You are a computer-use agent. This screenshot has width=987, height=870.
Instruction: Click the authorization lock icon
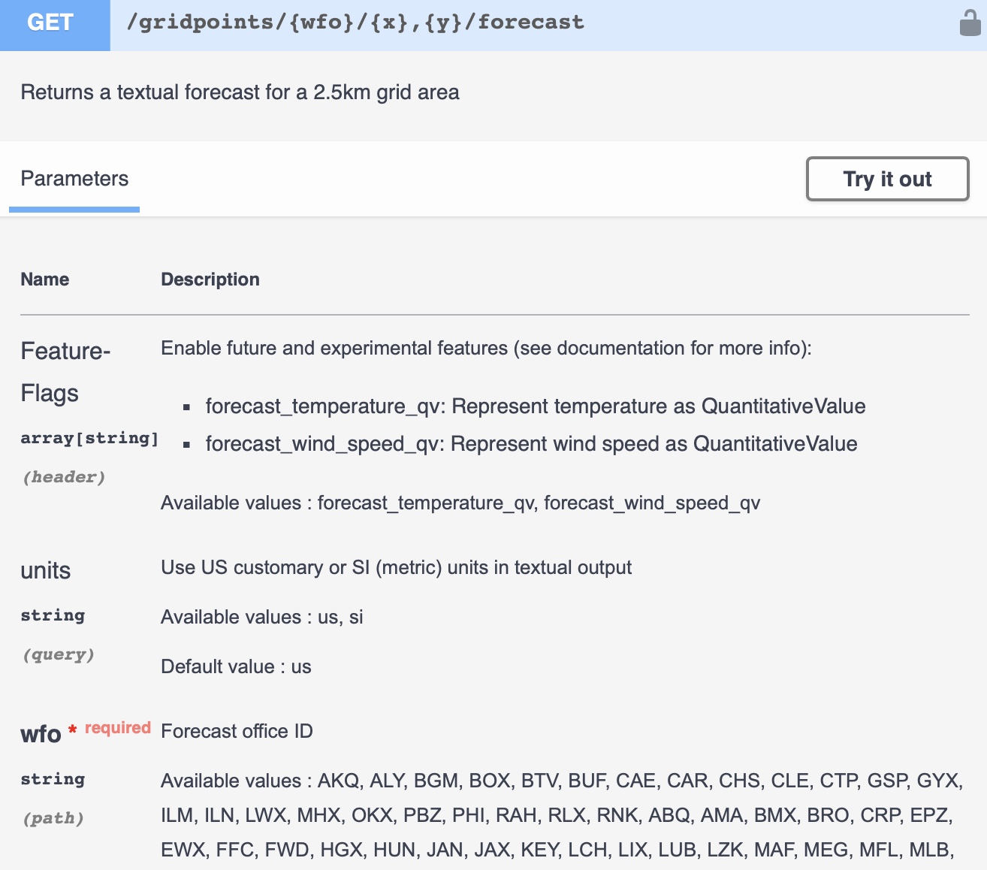point(970,23)
